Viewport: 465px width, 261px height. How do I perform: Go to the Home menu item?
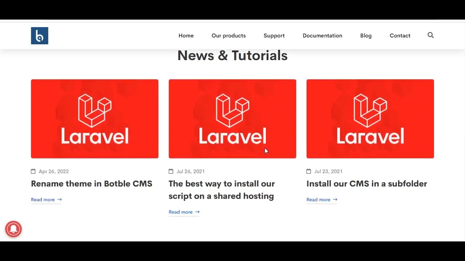coord(186,36)
